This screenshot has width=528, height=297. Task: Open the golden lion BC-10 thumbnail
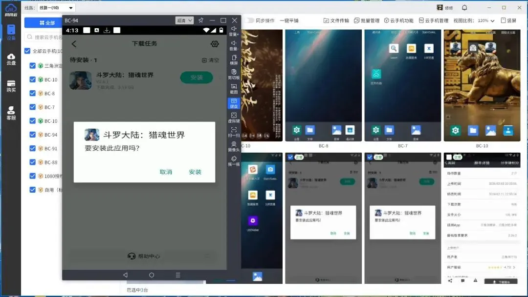pos(482,85)
